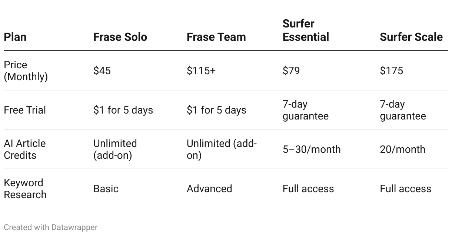Select Frase Solo's $1 for 5 days cell
This screenshot has height=236, width=452.
click(x=123, y=110)
